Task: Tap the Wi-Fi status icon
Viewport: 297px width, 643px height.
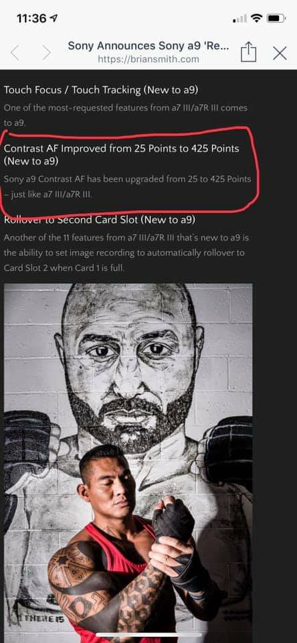Action: point(257,18)
